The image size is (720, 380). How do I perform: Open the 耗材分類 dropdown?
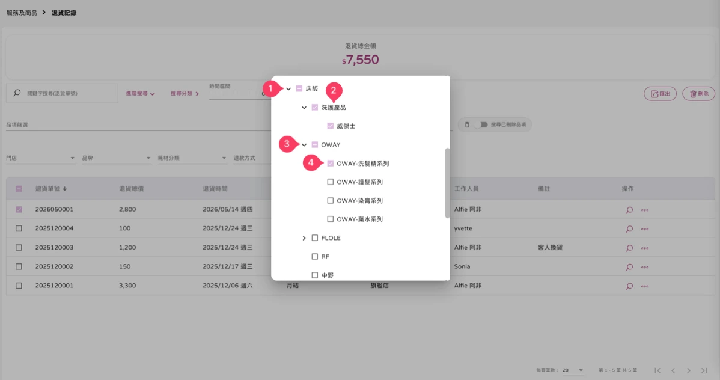click(192, 158)
